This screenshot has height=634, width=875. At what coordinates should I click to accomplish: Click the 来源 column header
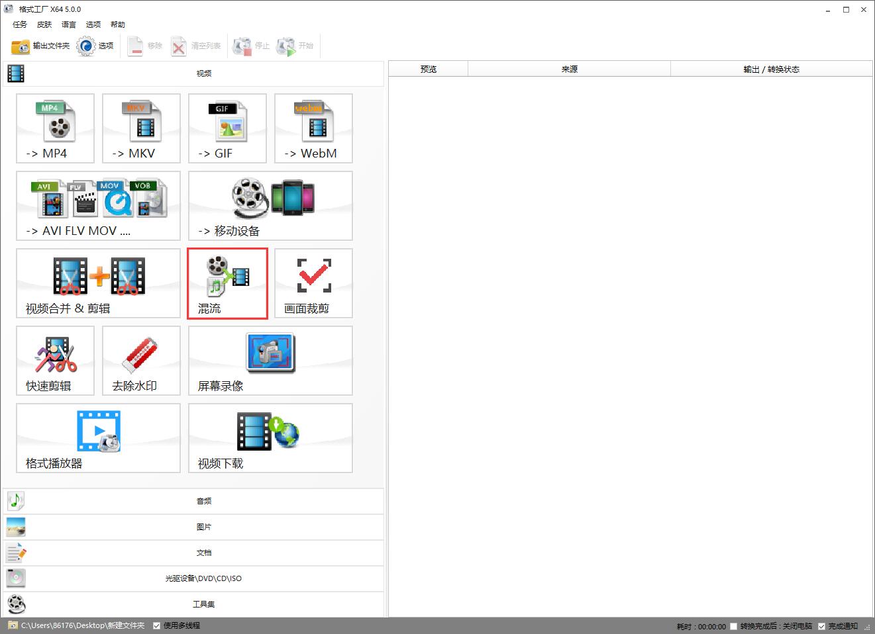(x=569, y=69)
